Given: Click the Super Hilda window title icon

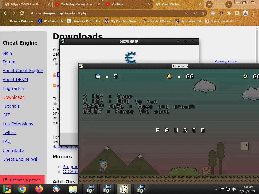Looking at the screenshot, I should coord(81,66).
